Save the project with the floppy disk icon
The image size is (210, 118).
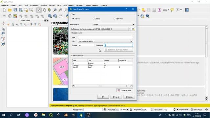click(15, 10)
